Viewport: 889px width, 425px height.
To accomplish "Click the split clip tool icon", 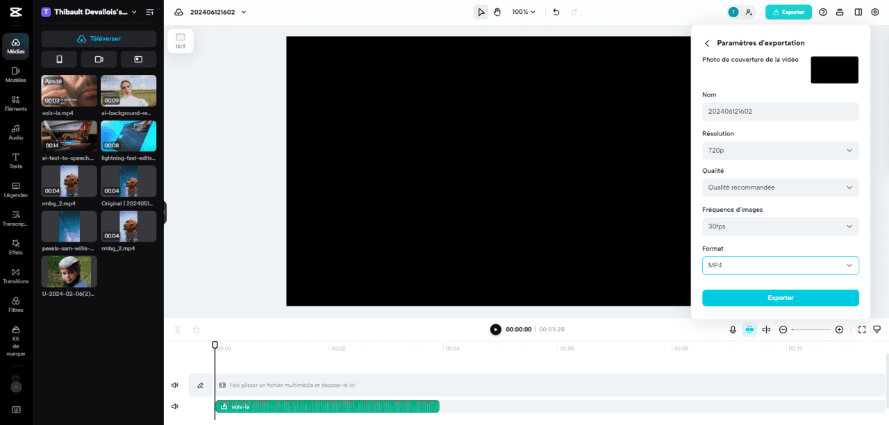I will (178, 329).
